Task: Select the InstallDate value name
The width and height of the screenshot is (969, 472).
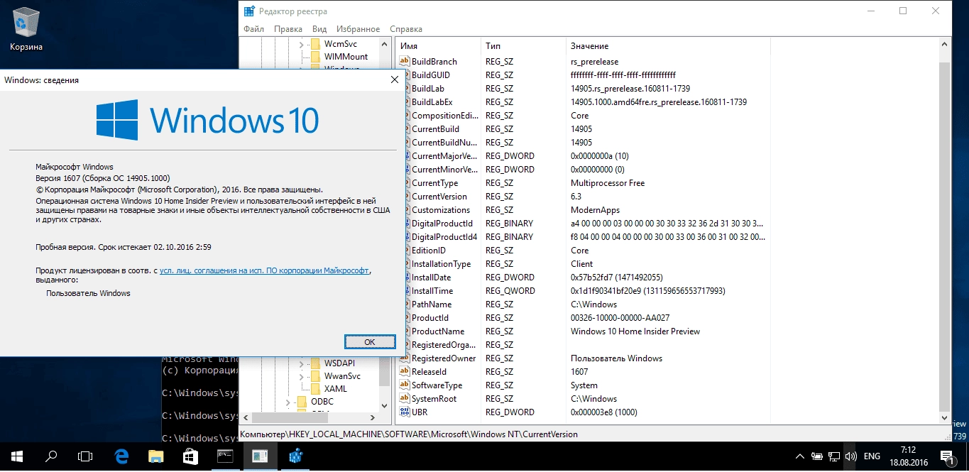Action: (432, 278)
